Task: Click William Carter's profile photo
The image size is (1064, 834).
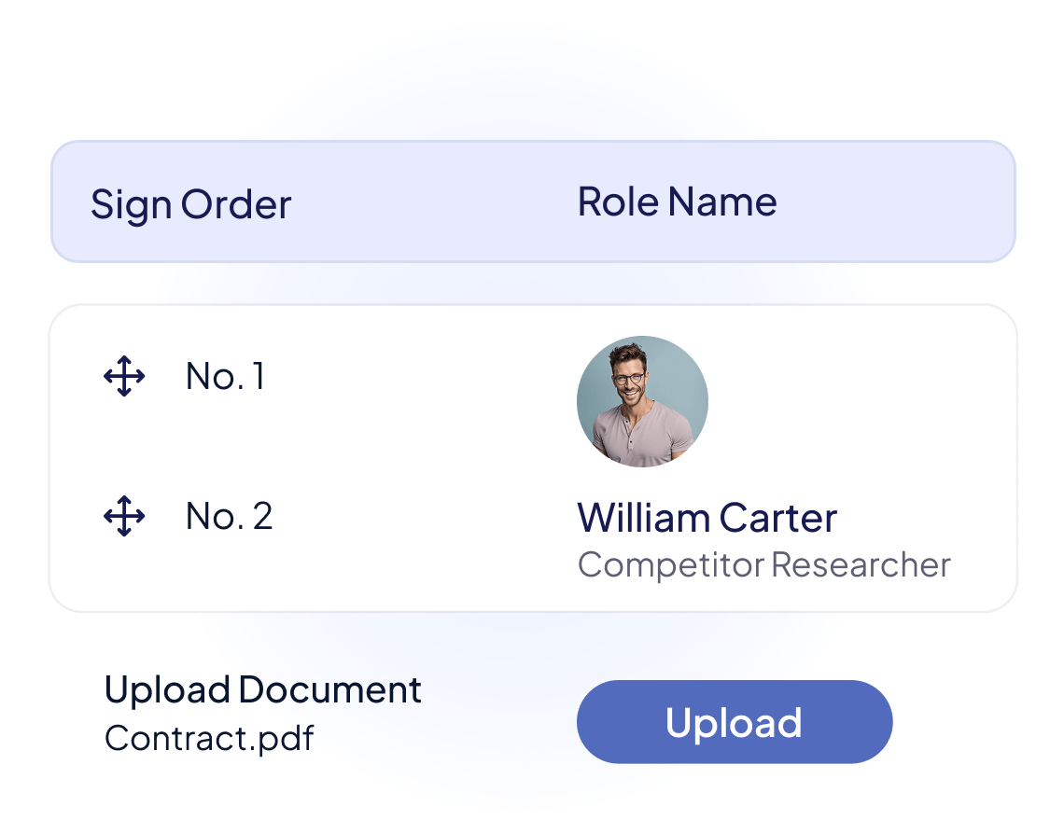Action: click(x=642, y=401)
